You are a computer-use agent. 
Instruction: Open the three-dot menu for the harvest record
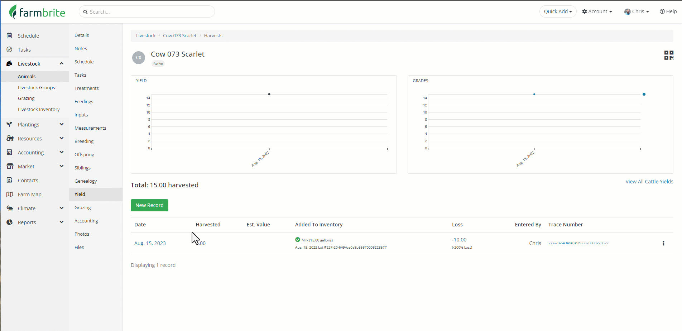[663, 243]
